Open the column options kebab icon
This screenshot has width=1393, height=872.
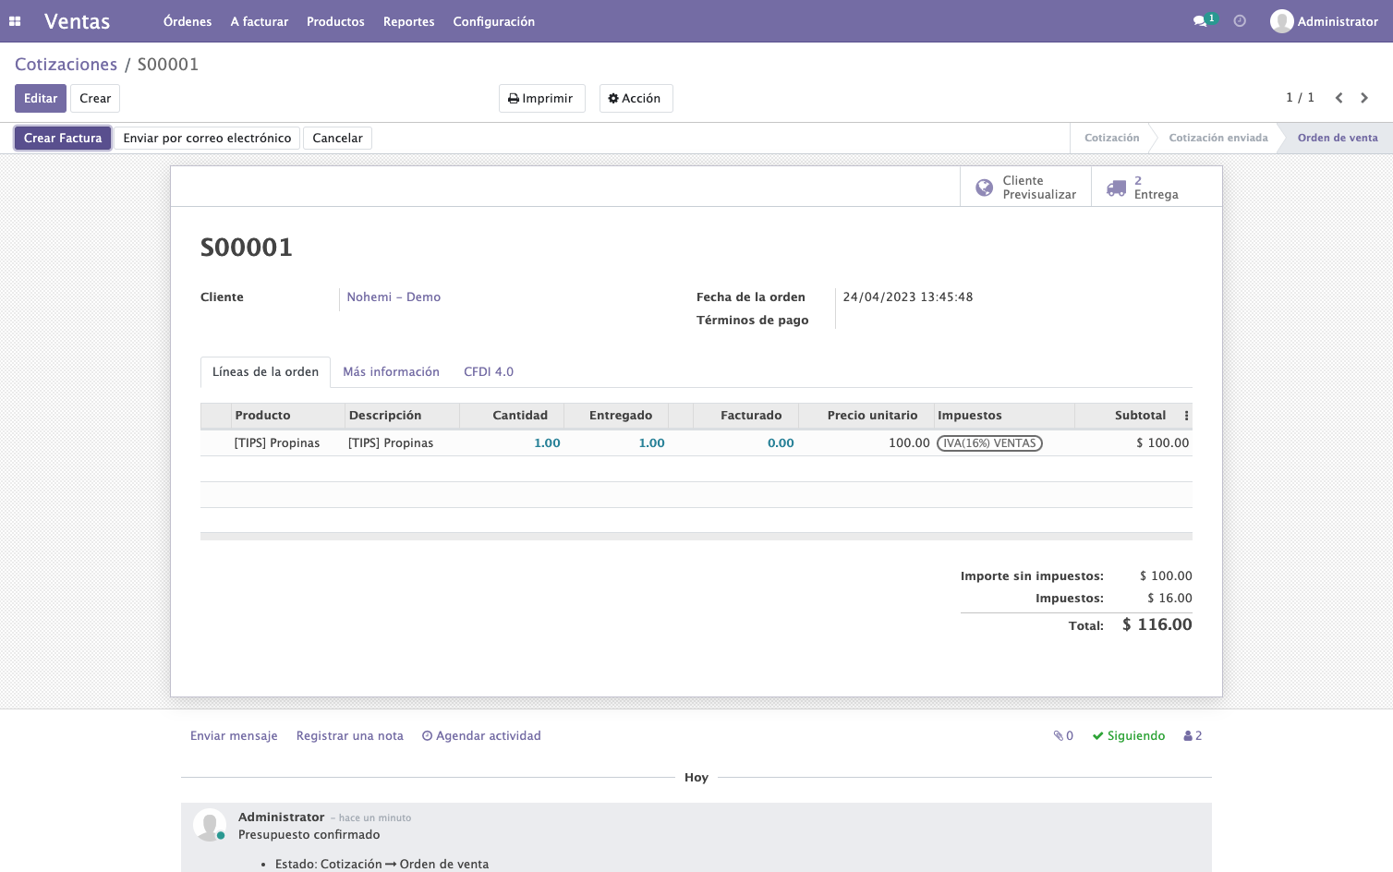coord(1187,416)
